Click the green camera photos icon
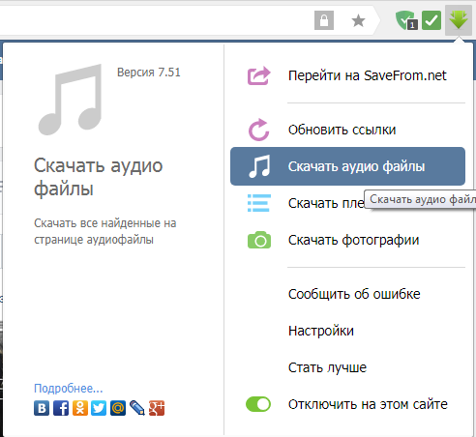Image resolution: width=476 pixels, height=437 pixels. 259,240
